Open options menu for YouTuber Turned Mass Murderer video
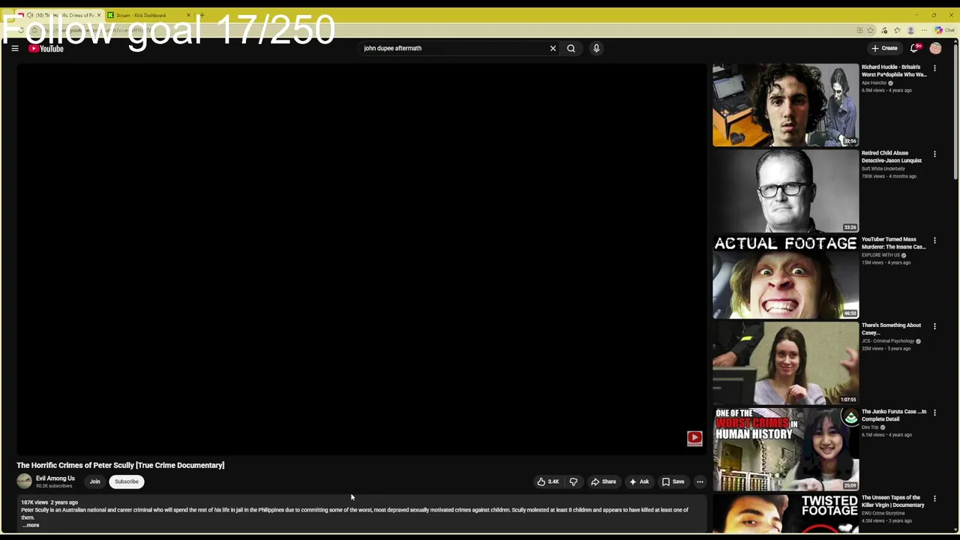 click(x=934, y=241)
